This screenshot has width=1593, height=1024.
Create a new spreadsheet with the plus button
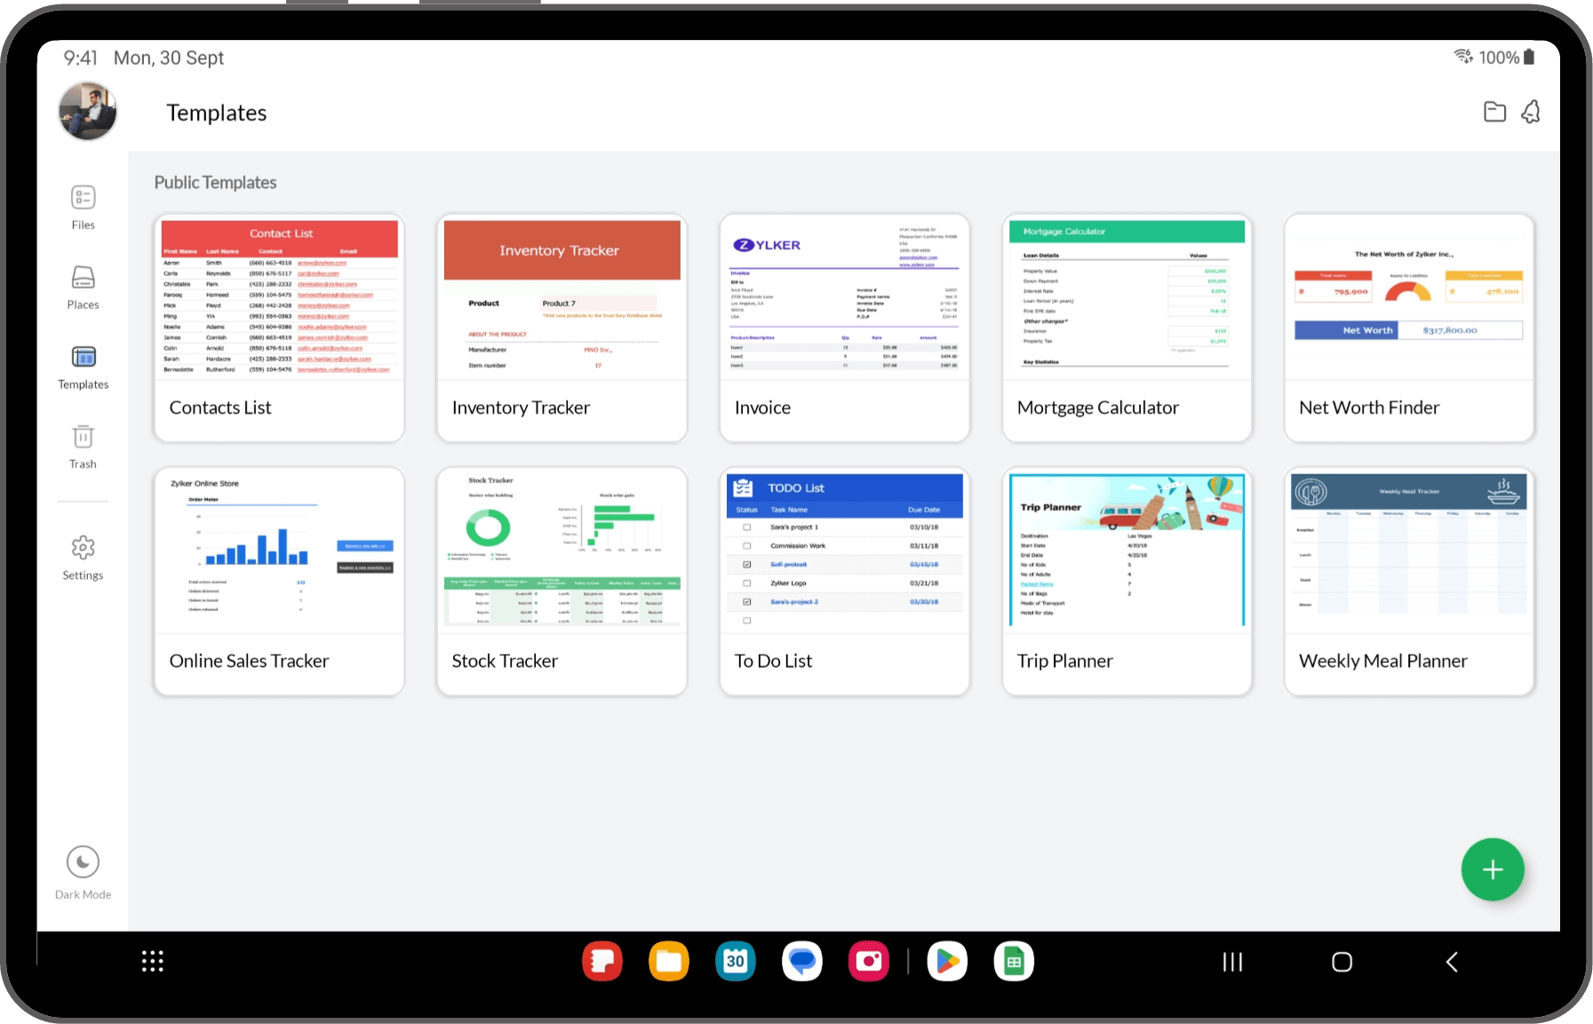pyautogui.click(x=1493, y=869)
